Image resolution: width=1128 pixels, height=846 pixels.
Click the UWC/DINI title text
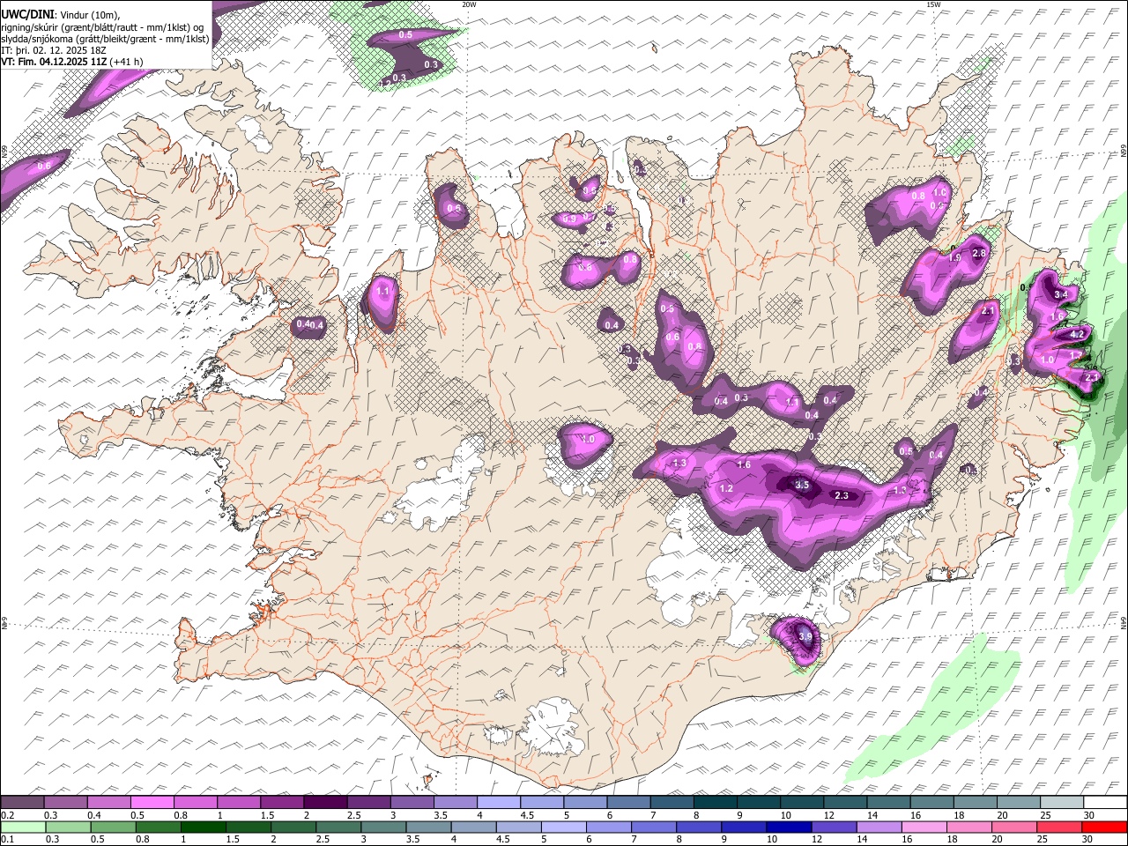pyautogui.click(x=26, y=15)
